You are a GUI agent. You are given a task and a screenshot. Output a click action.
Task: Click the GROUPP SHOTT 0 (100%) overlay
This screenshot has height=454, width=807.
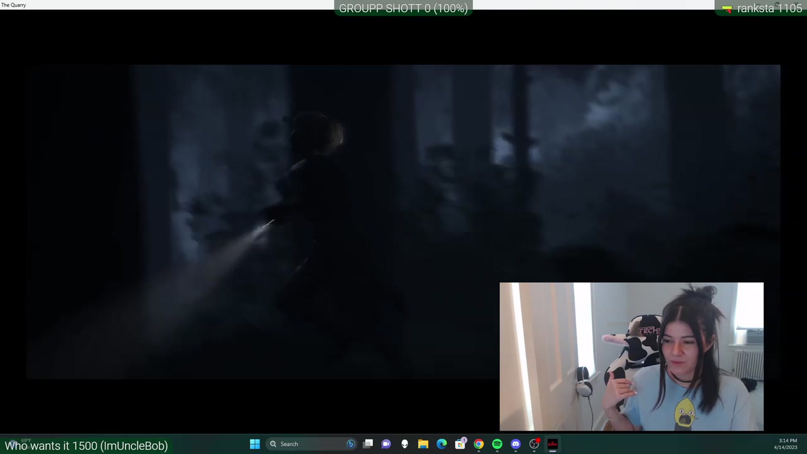coord(403,8)
